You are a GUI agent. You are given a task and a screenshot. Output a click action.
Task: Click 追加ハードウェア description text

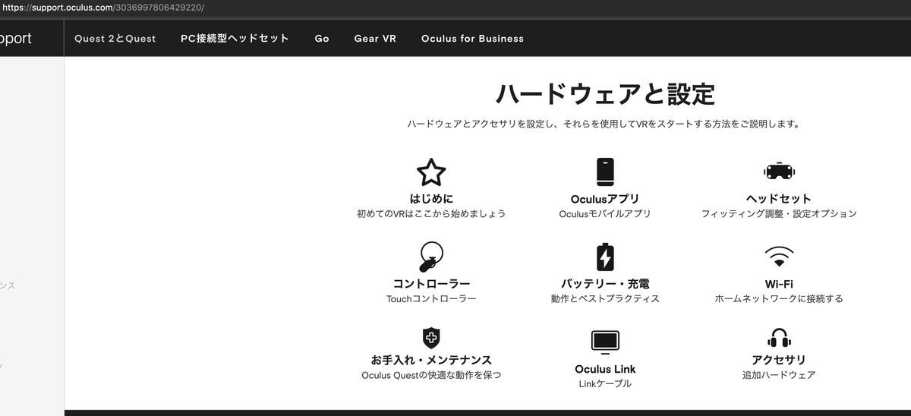coord(779,375)
